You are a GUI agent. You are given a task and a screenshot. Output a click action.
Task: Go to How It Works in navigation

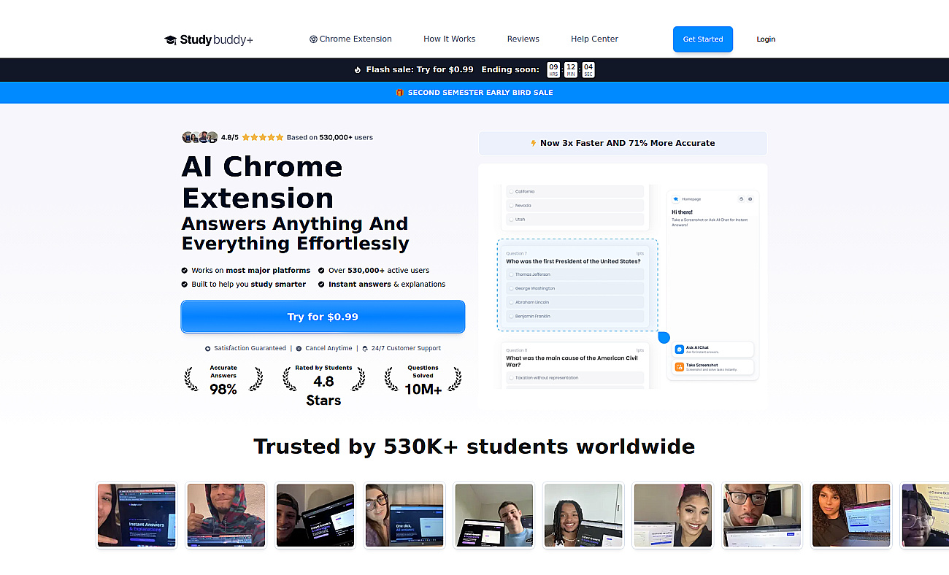pos(450,39)
